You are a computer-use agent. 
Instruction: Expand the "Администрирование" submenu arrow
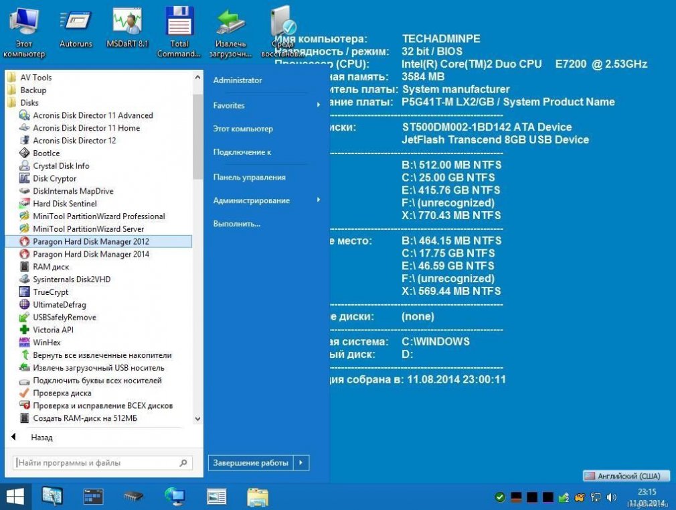[x=318, y=200]
